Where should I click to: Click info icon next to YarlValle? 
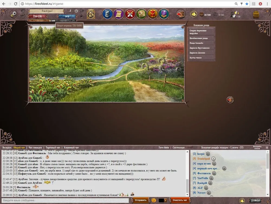[x=211, y=178]
